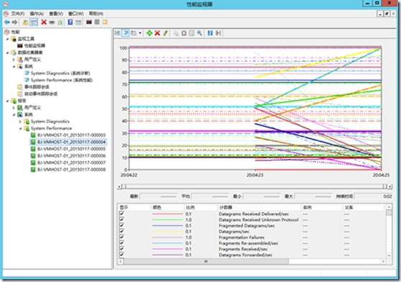Image resolution: width=401 pixels, height=282 pixels.
Task: Click the left handle of the time range slider
Action: click(124, 186)
